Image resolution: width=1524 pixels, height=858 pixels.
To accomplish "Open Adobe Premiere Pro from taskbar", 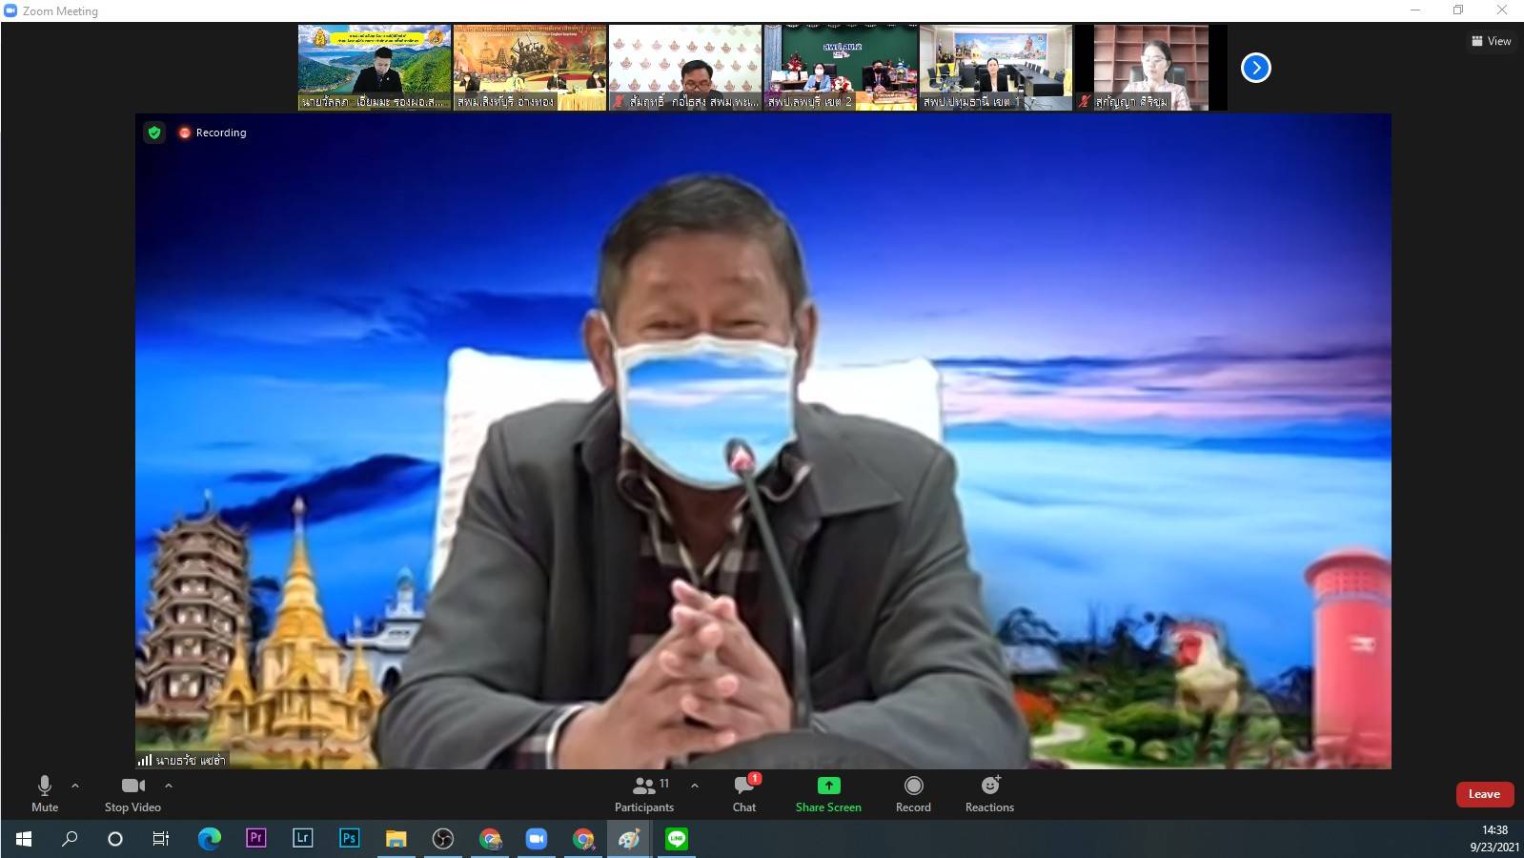I will pos(255,838).
